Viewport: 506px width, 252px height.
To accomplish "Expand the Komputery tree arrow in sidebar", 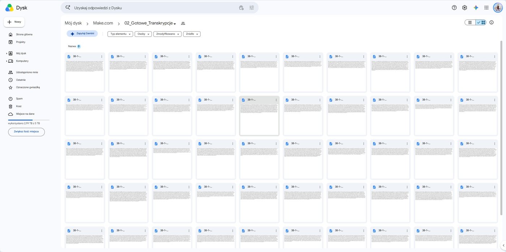I will [7, 61].
